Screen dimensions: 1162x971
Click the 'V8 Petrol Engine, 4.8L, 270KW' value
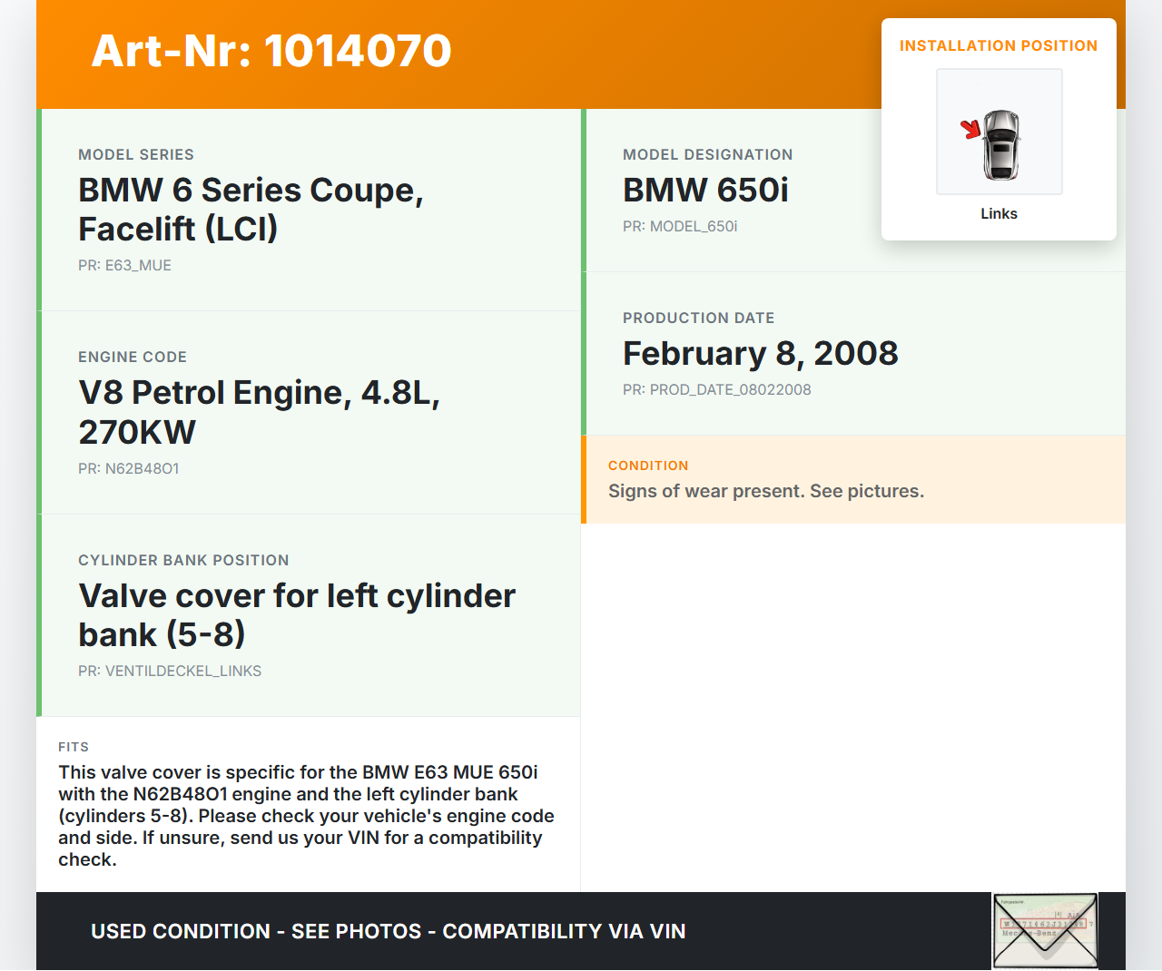point(259,412)
